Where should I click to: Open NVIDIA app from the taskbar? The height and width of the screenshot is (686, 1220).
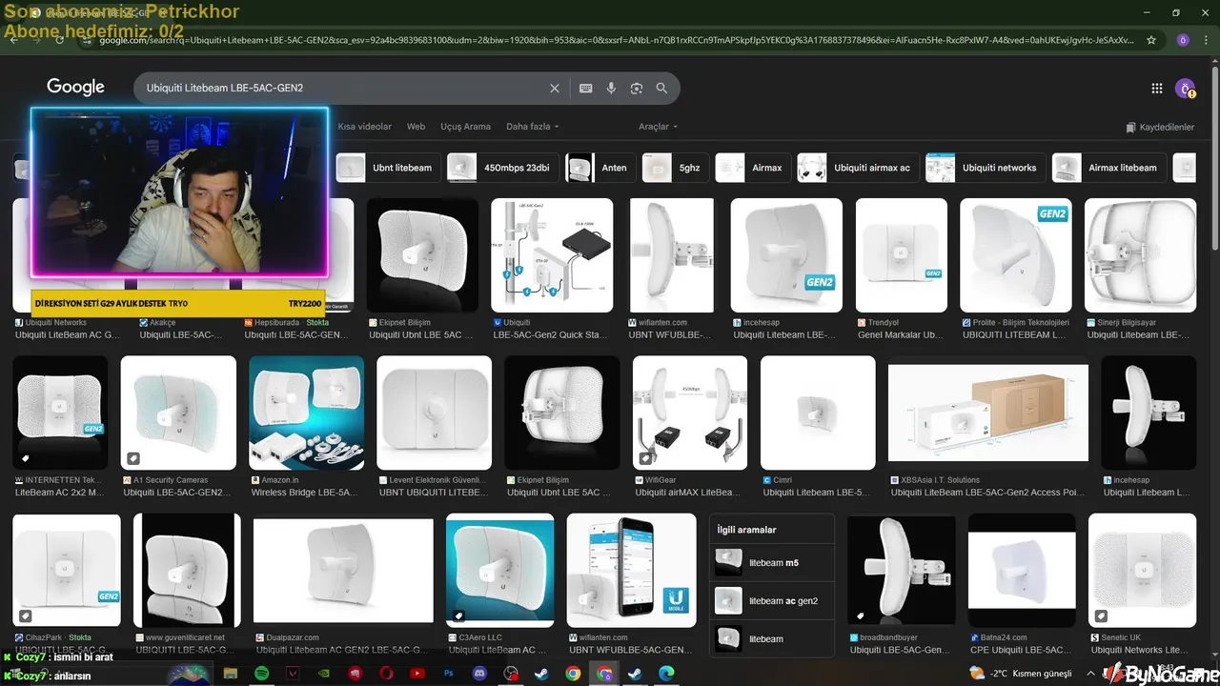324,674
